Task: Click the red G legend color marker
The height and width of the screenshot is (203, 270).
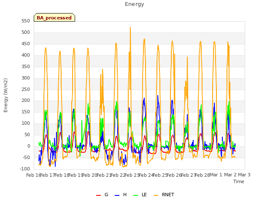Action: click(98, 195)
